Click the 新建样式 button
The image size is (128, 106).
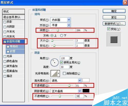click(x=114, y=24)
